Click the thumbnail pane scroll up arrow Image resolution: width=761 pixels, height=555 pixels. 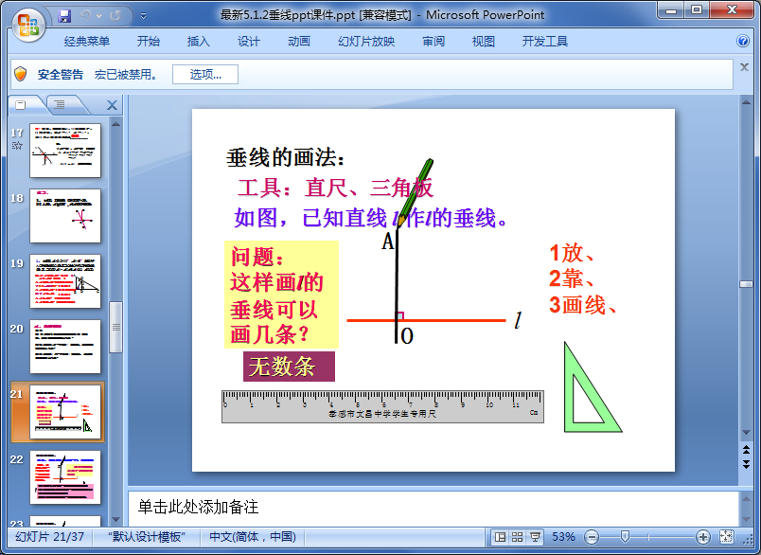click(x=115, y=124)
